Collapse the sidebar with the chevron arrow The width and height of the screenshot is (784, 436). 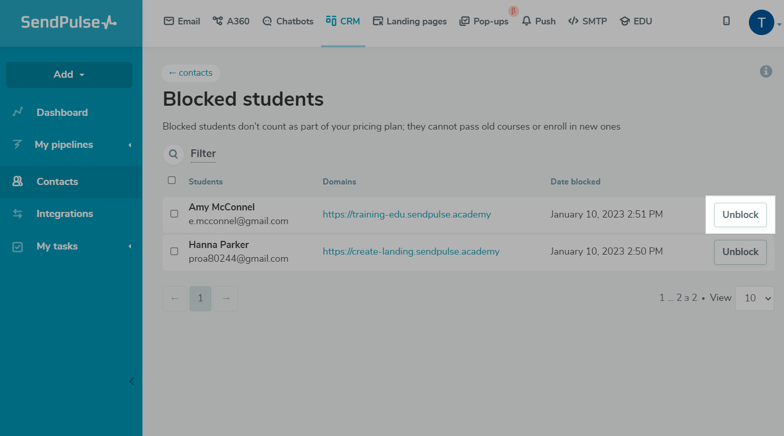point(132,381)
